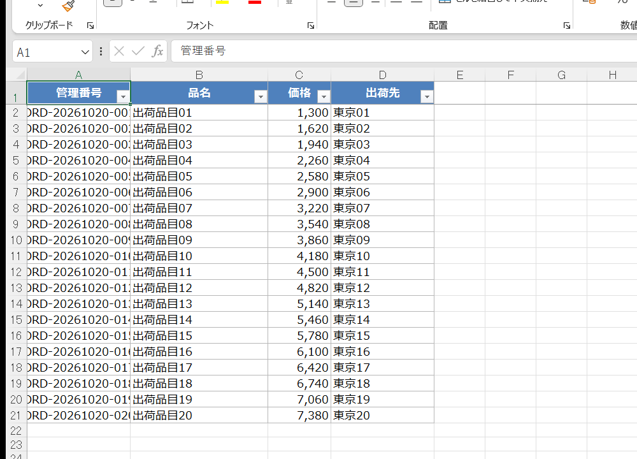
Task: Click the formula bar containing 管理番号
Action: click(404, 51)
